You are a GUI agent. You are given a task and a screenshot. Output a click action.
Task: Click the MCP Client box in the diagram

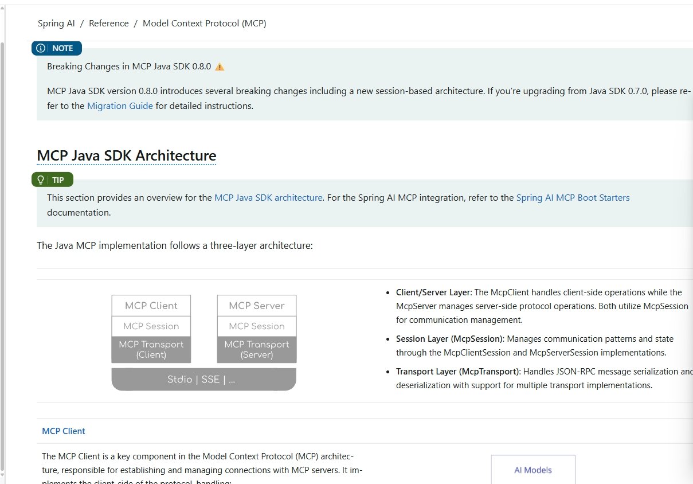click(151, 306)
